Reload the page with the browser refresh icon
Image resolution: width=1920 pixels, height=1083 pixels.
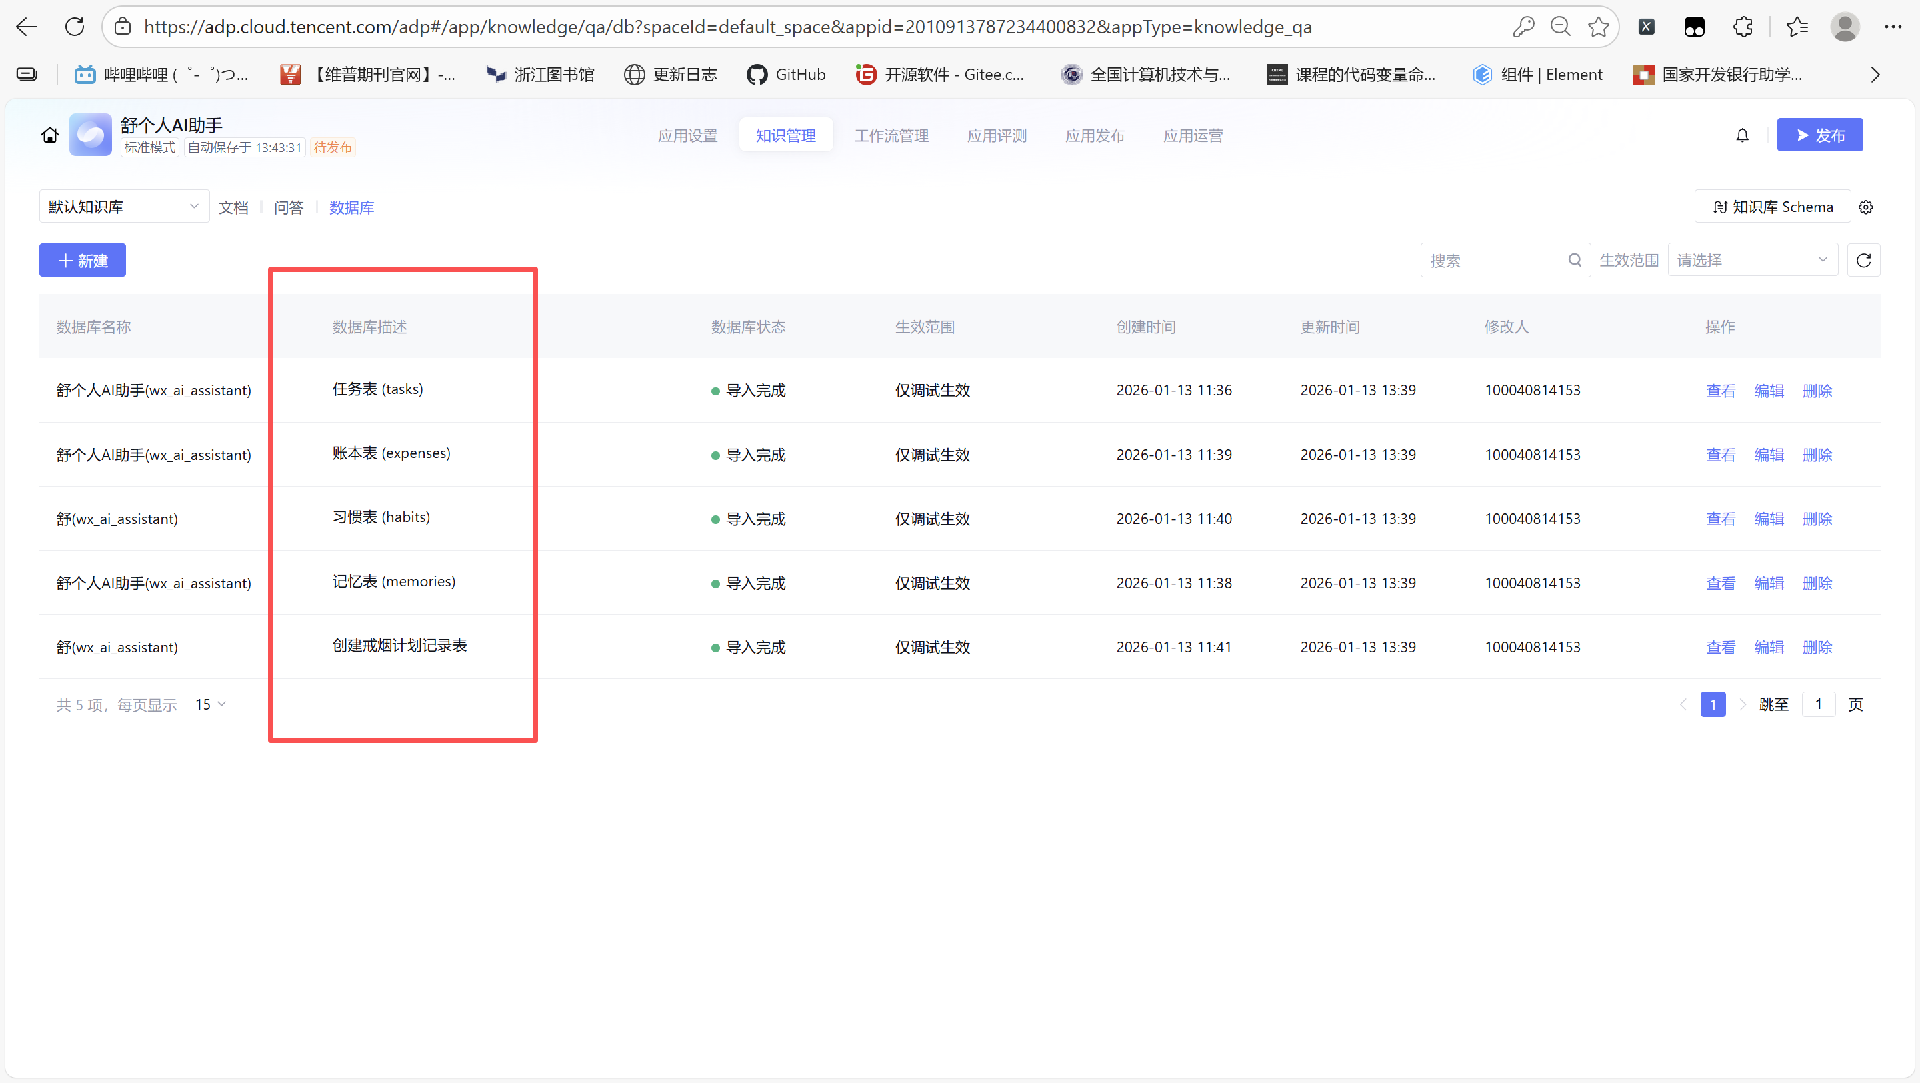pos(75,27)
